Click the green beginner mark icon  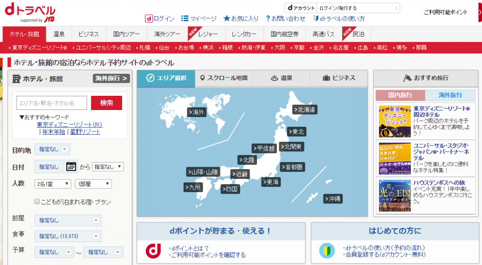327,250
